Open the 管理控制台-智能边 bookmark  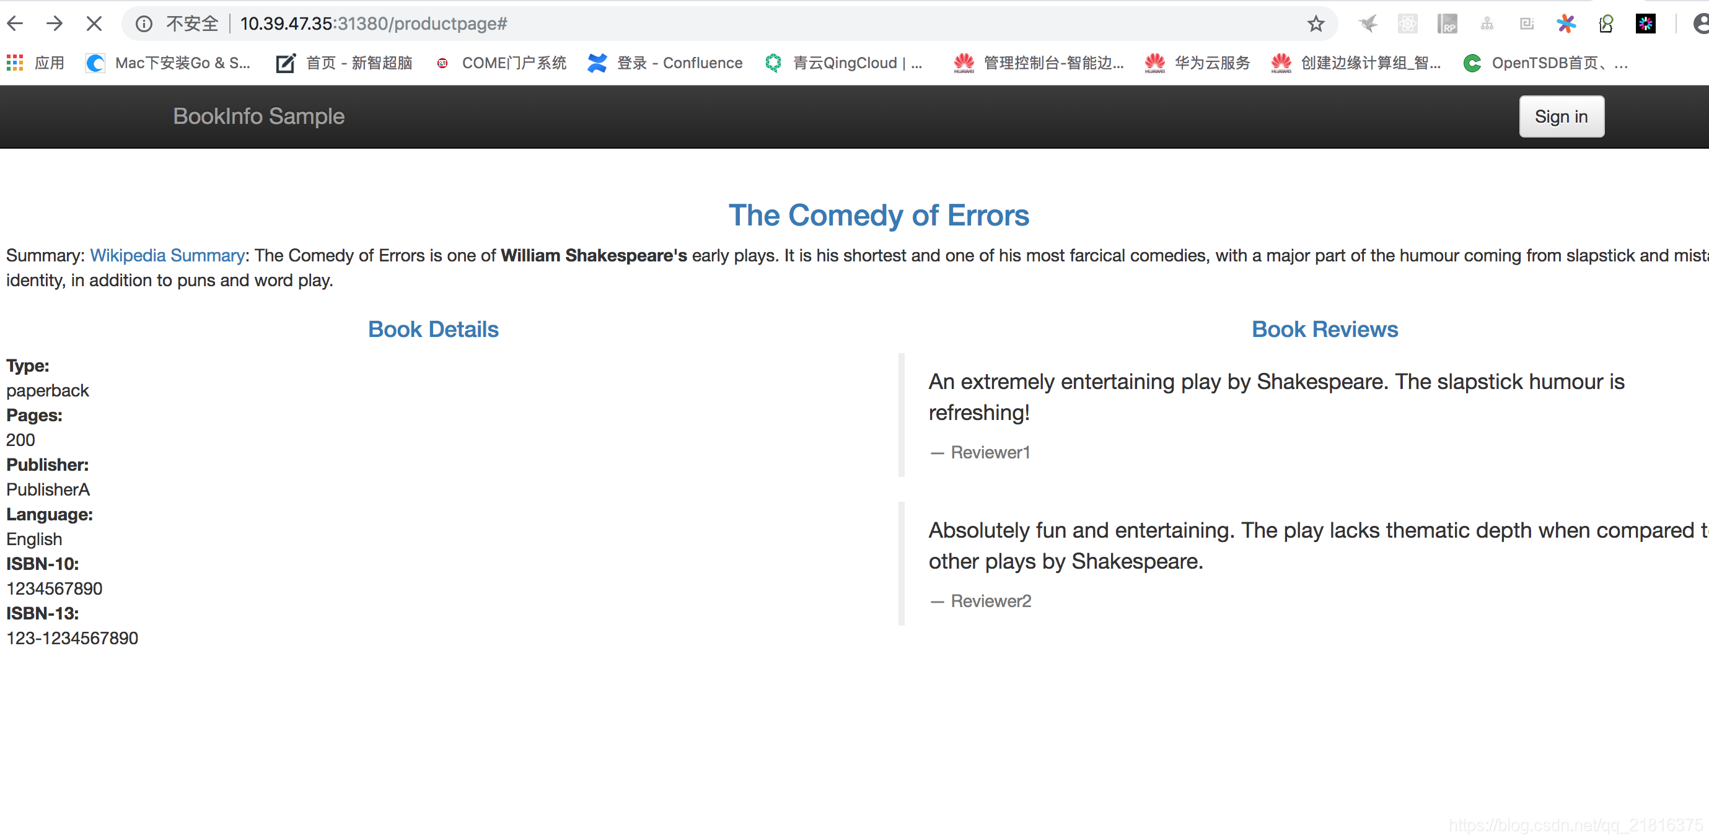tap(1039, 63)
